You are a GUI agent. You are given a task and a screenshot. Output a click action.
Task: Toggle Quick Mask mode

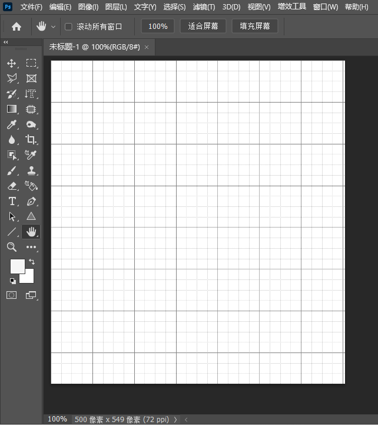pyautogui.click(x=11, y=295)
